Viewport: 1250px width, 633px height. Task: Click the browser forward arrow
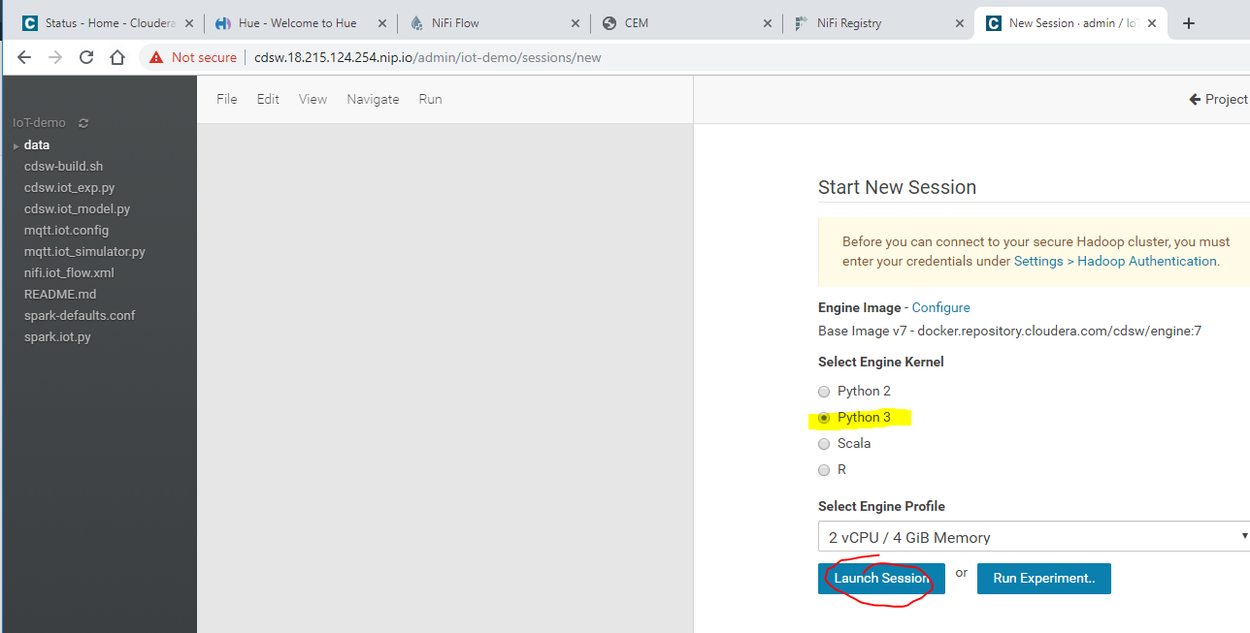55,57
